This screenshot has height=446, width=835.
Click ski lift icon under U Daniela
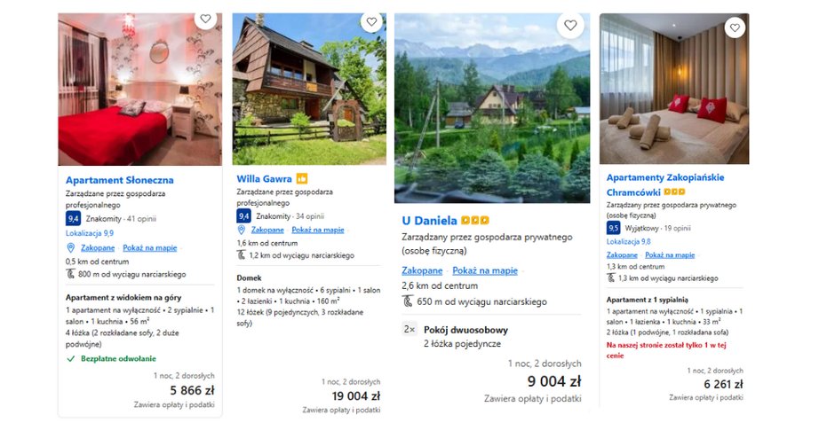[x=408, y=301]
